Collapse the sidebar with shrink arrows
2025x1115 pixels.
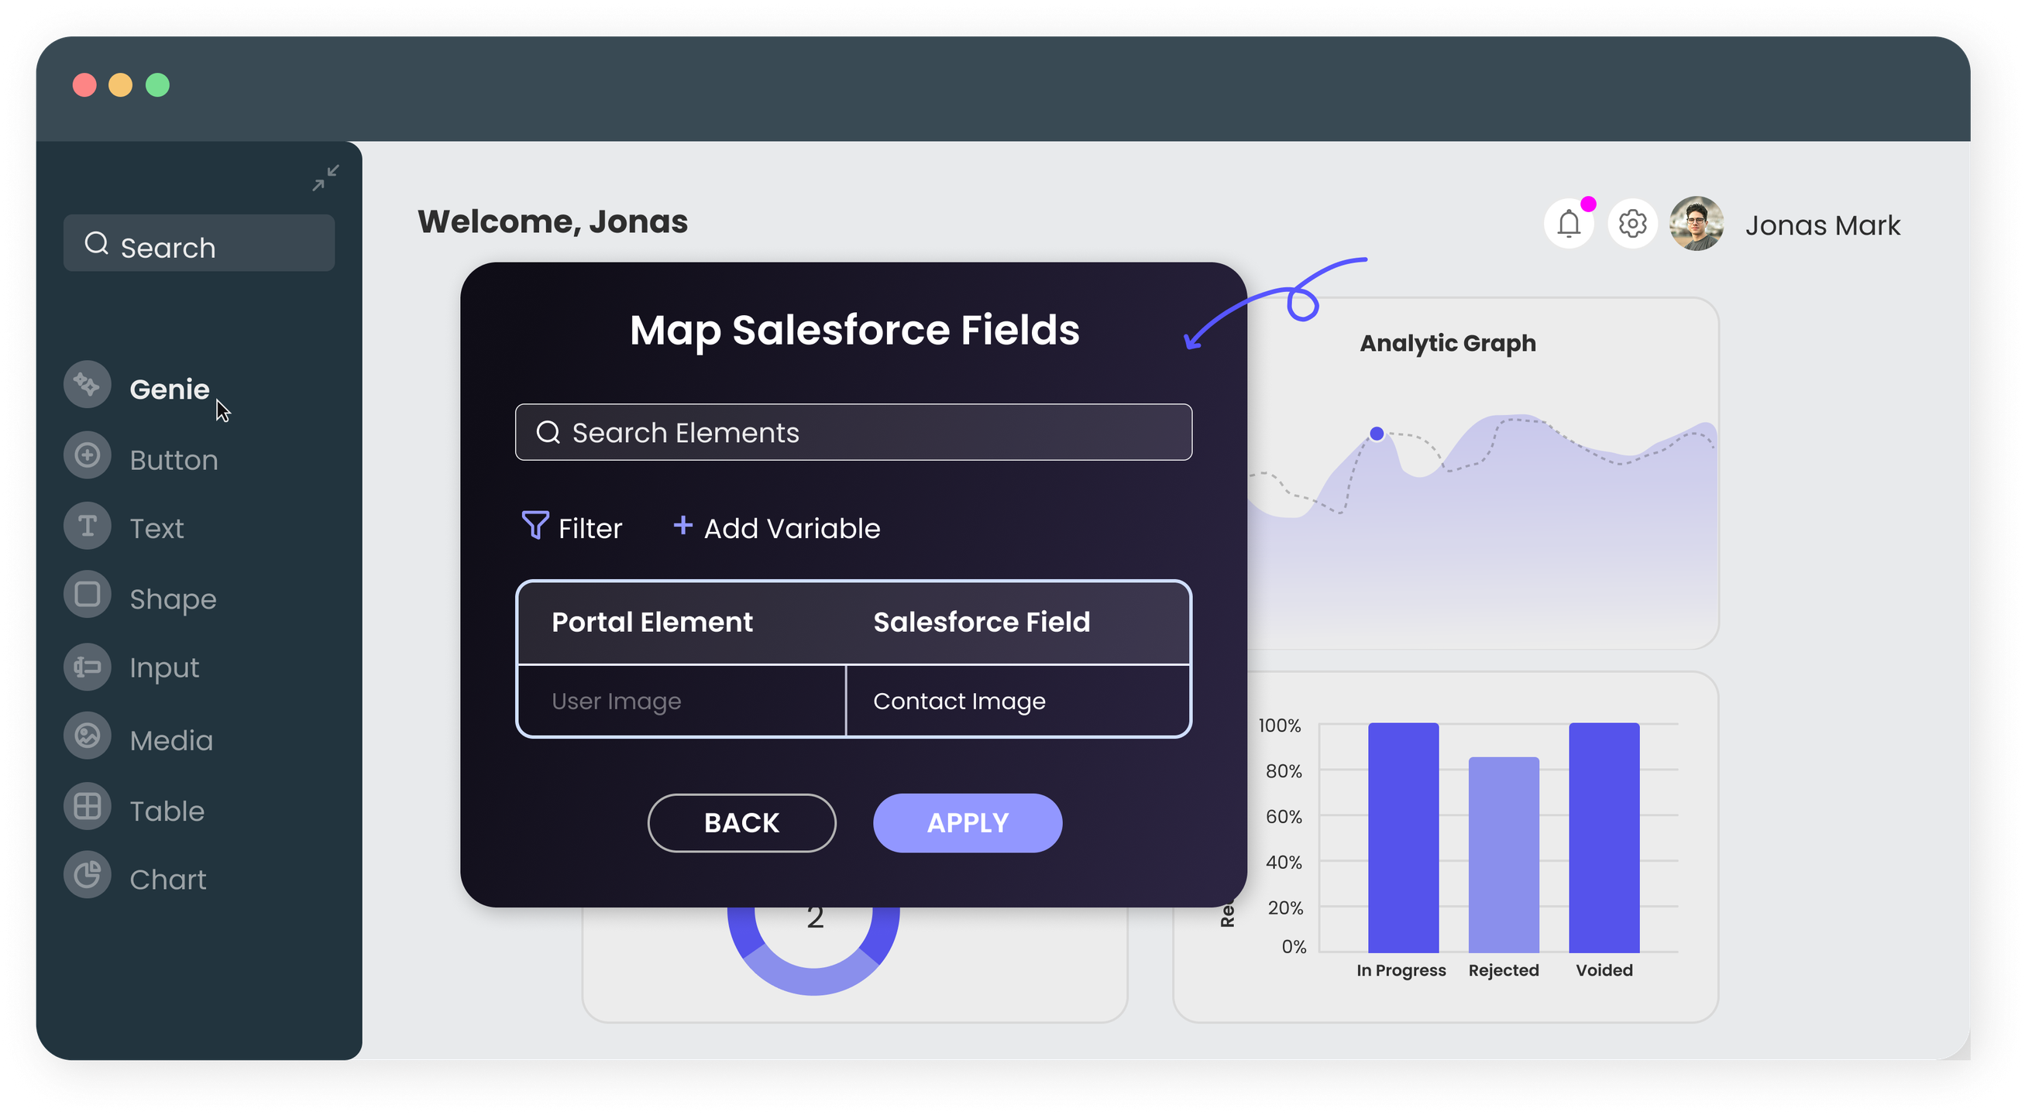(325, 177)
